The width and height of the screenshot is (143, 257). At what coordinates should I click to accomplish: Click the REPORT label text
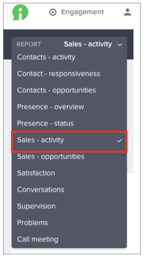pos(29,44)
